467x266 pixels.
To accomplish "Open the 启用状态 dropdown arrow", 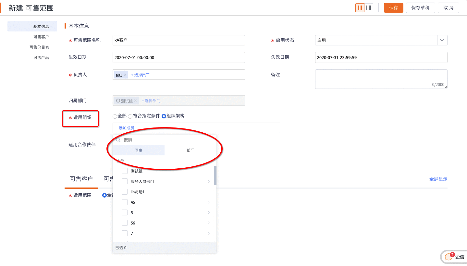I will 442,40.
